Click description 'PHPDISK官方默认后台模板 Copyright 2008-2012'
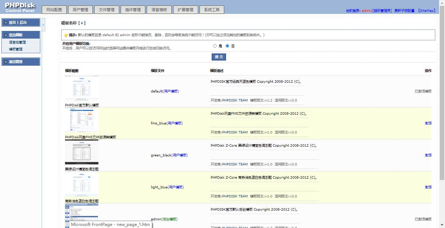The height and width of the screenshot is (228, 445). 254,210
